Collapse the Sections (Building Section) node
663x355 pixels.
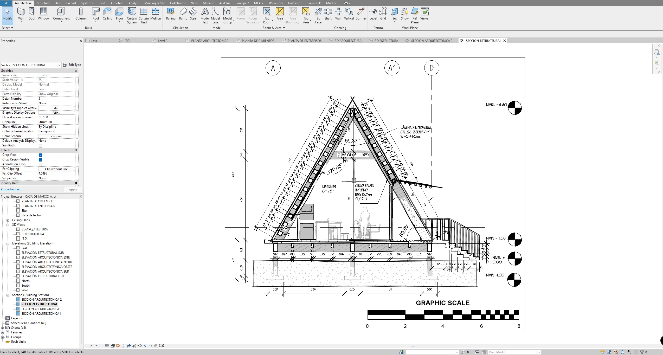[8, 295]
